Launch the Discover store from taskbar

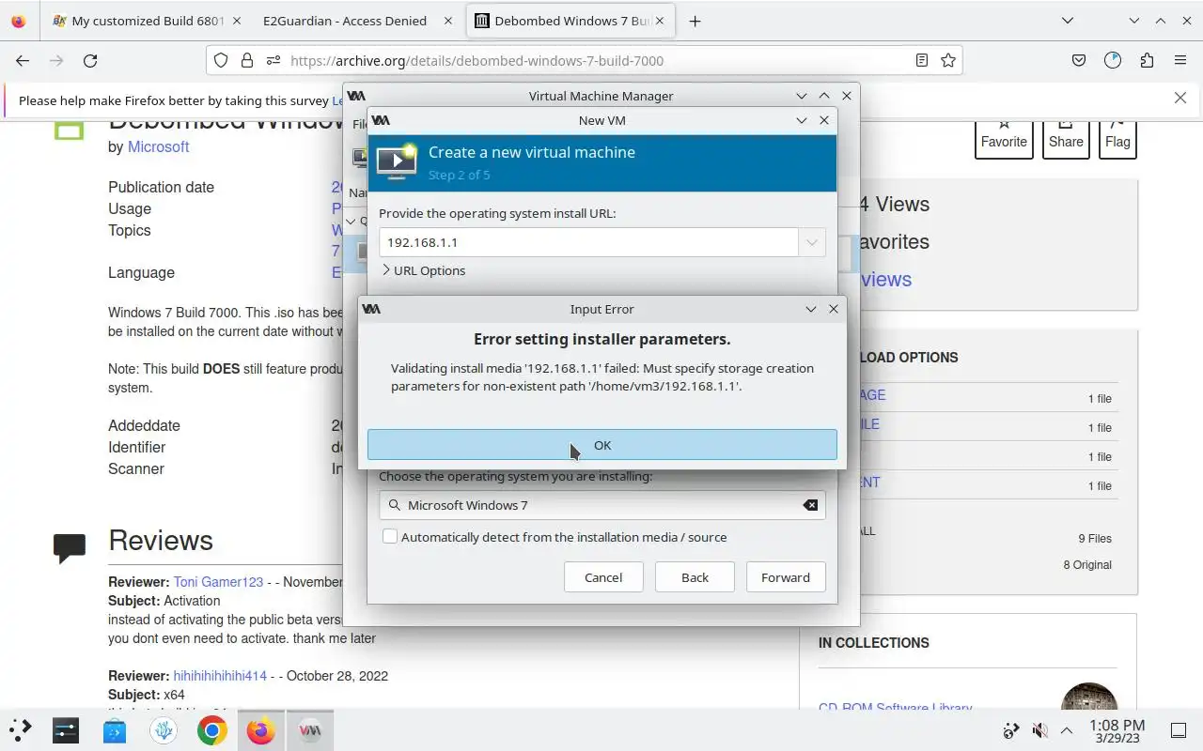(x=115, y=729)
